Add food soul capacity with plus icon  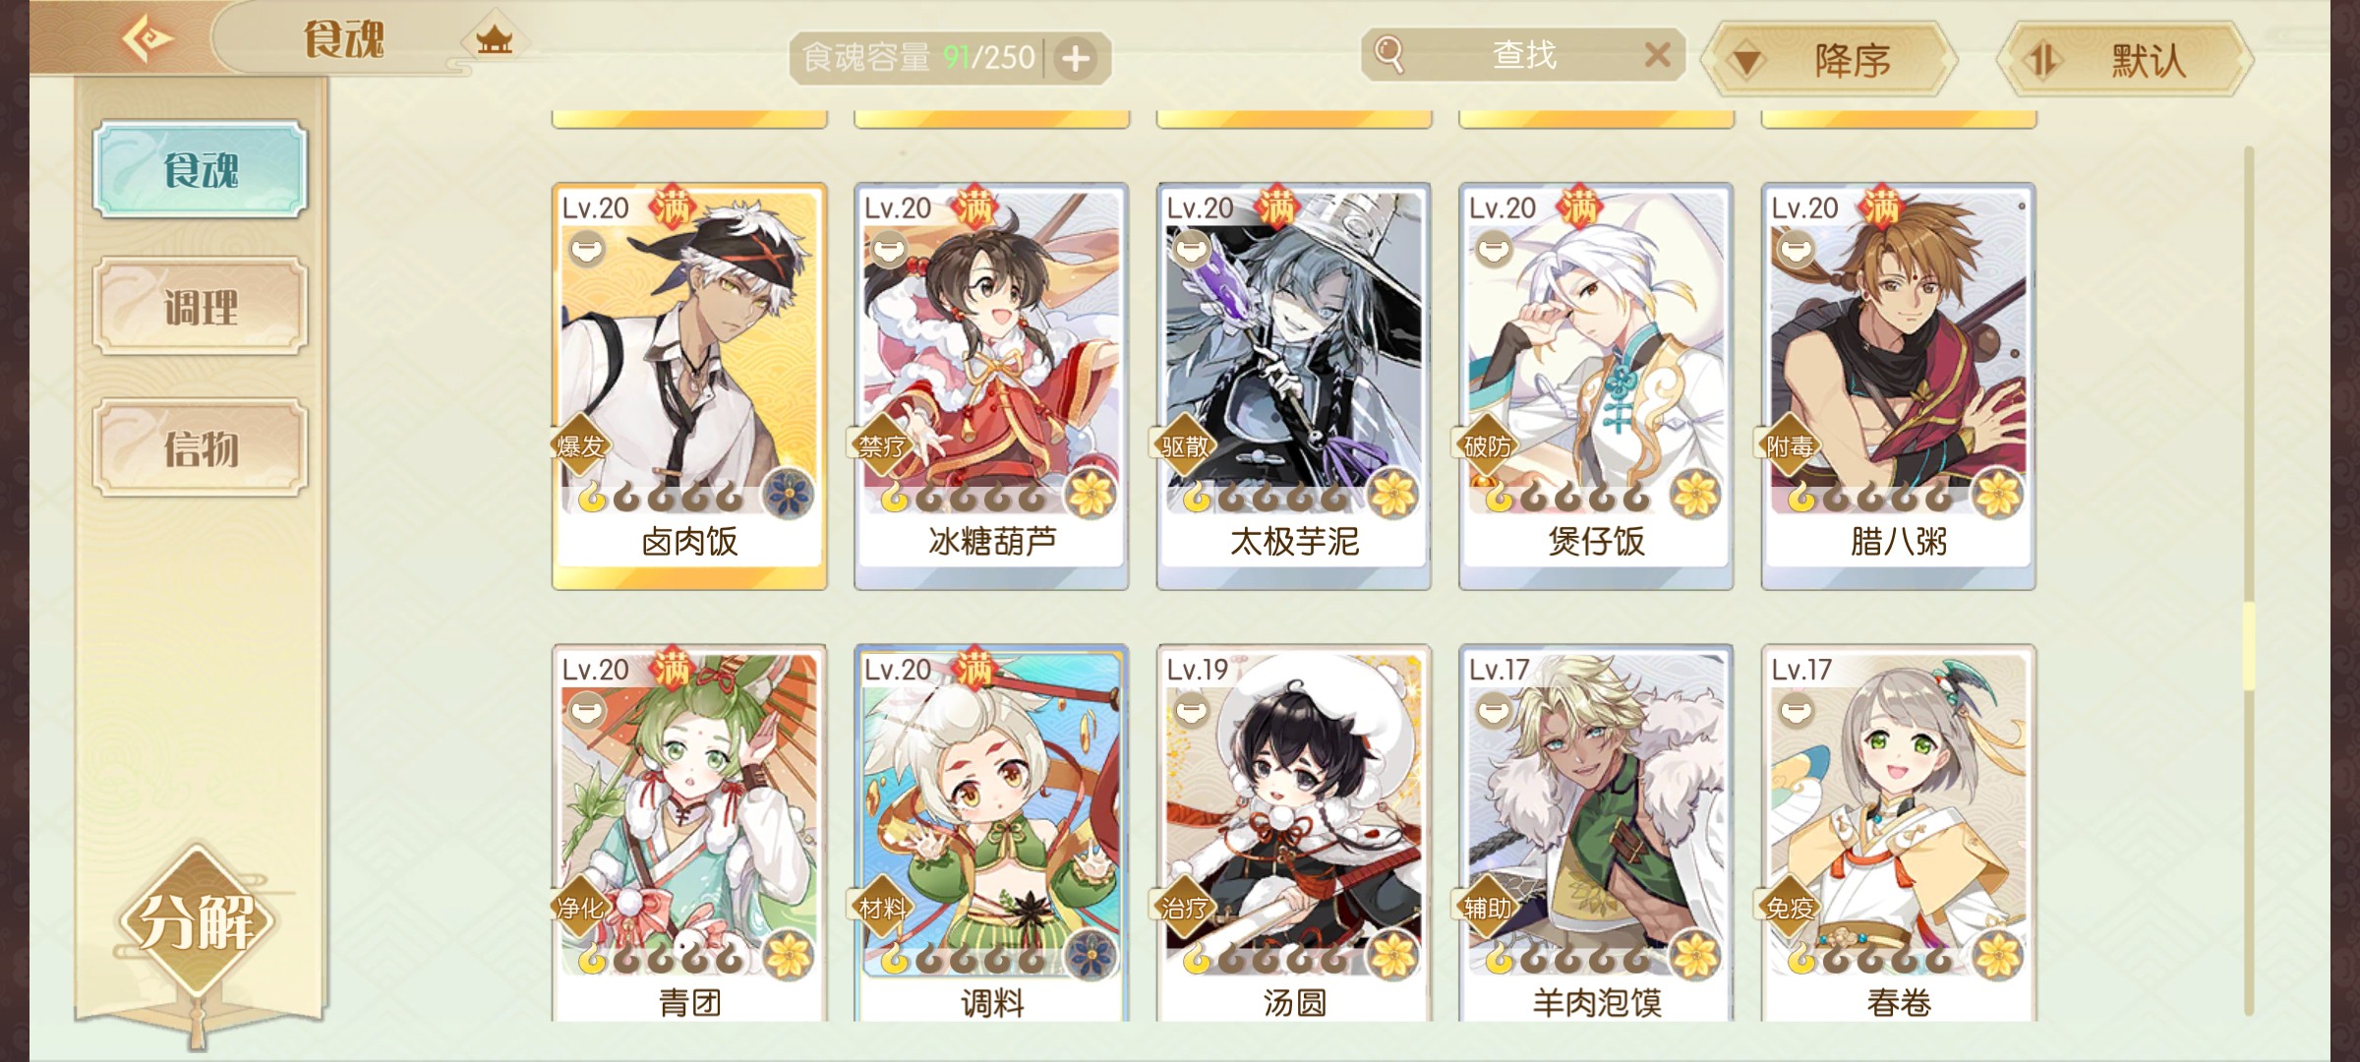(x=1077, y=59)
